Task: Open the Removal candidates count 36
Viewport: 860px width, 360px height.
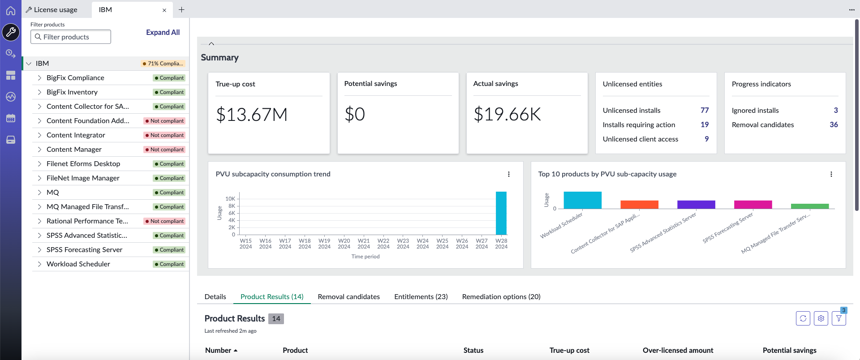Action: 834,124
